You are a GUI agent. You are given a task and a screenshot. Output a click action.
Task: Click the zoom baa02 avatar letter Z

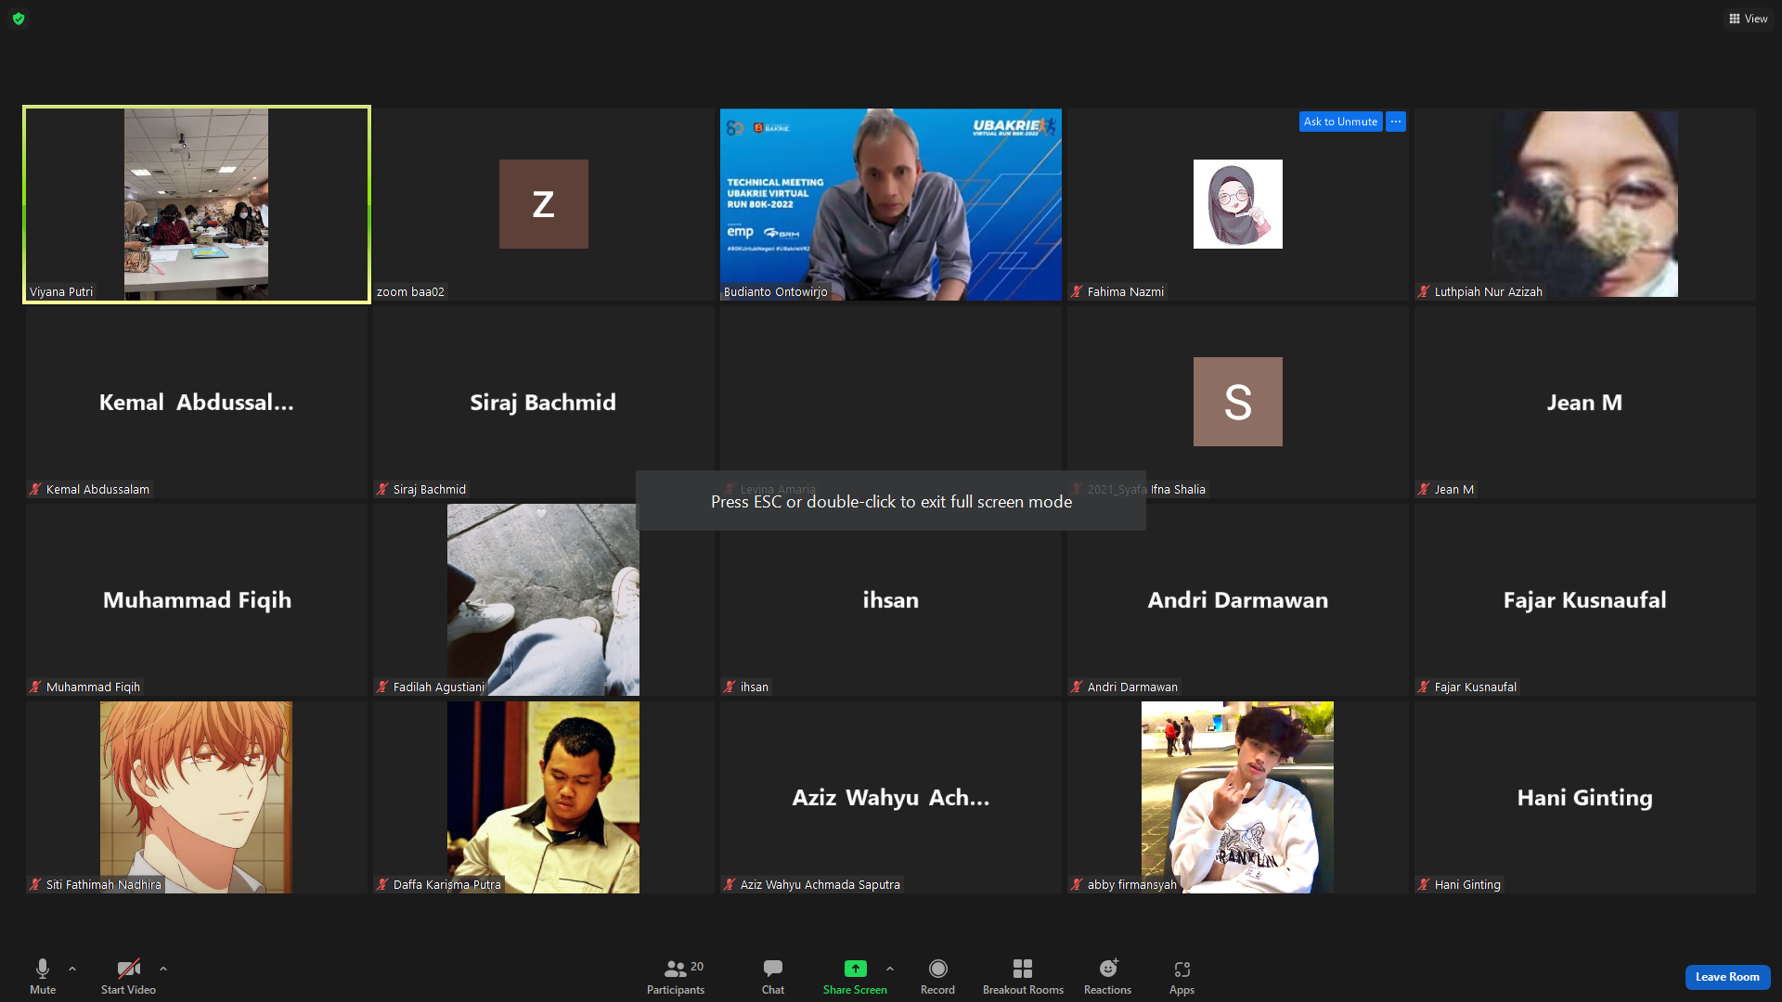(544, 204)
